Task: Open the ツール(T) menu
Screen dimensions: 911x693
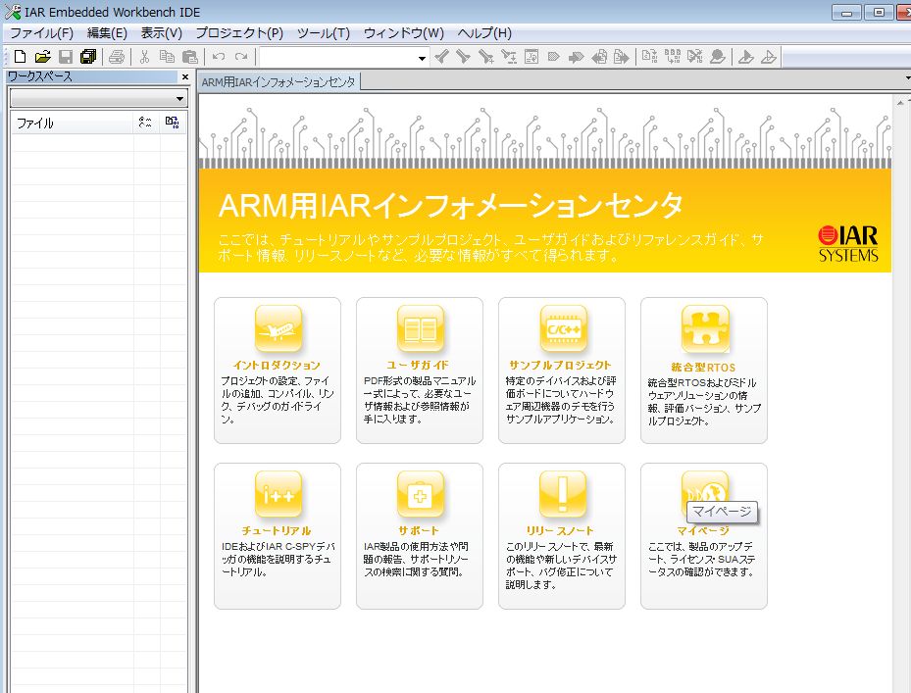Action: coord(323,33)
